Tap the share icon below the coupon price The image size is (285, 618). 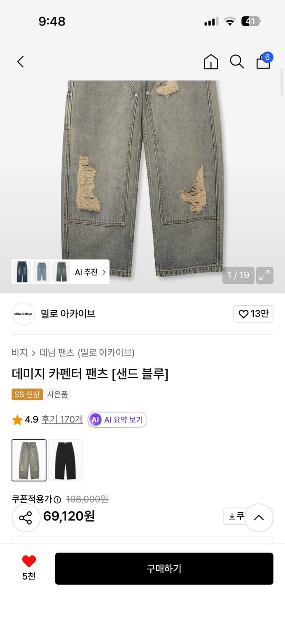(26, 517)
